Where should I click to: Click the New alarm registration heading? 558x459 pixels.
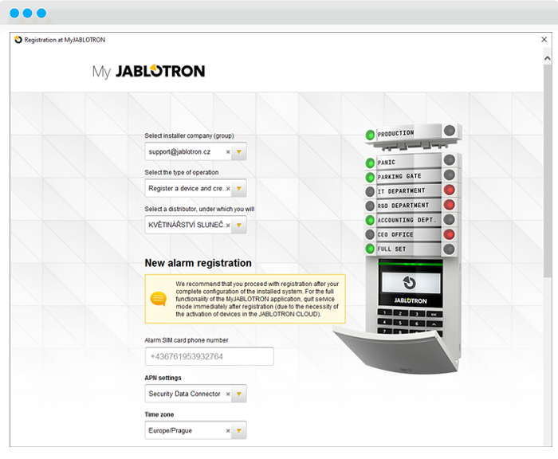[x=198, y=263]
